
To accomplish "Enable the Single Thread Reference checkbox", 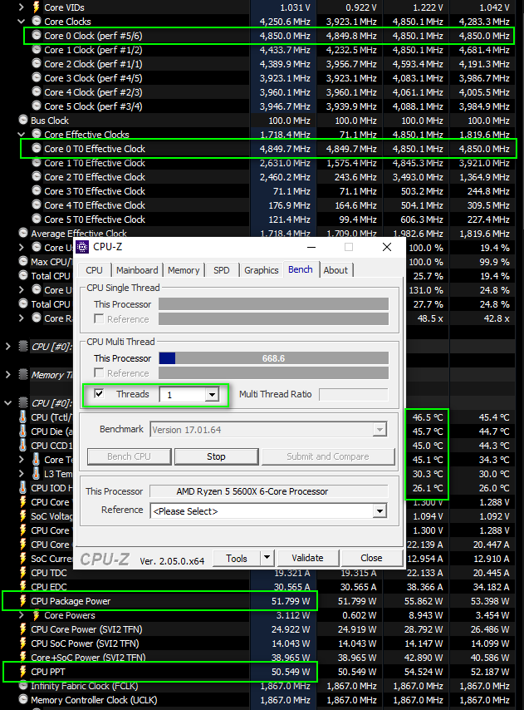I will [99, 318].
